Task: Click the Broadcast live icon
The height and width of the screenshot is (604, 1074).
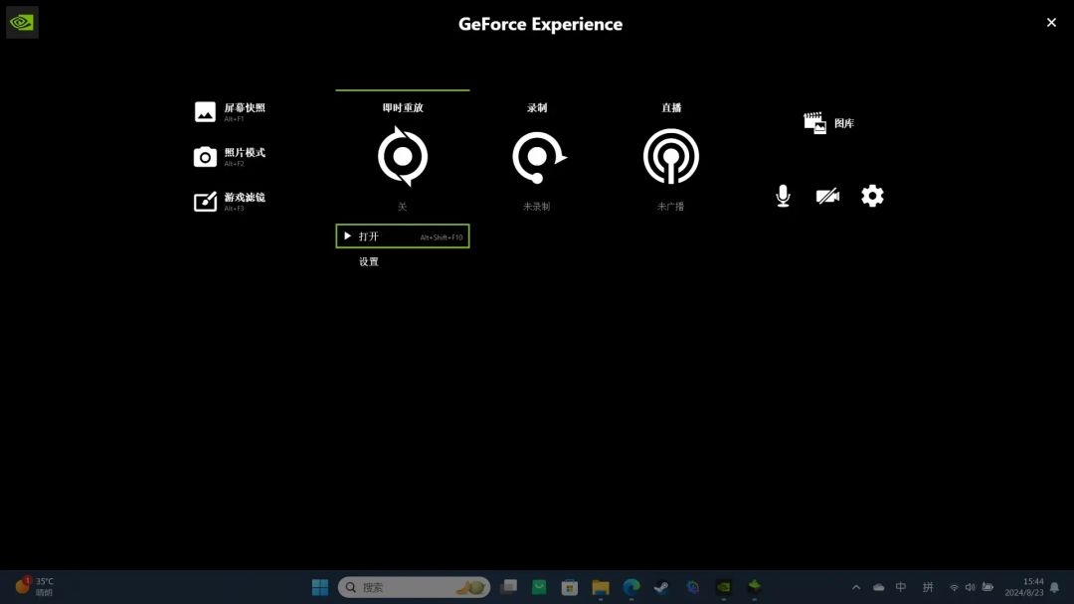Action: click(671, 157)
